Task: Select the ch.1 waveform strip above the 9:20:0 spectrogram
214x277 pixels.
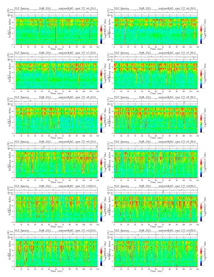Action: click(x=56, y=146)
